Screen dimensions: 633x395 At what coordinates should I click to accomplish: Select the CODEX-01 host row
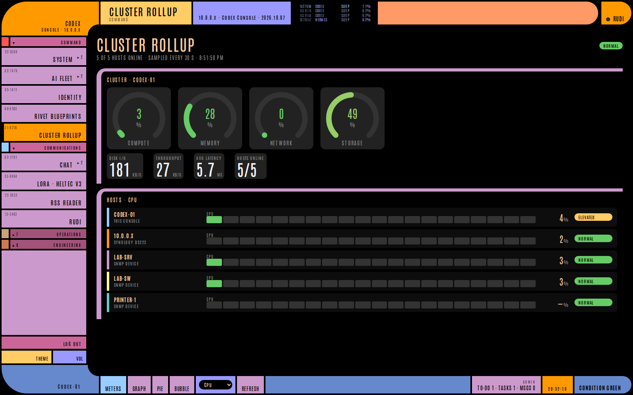coord(362,217)
